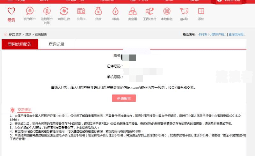The image size is (255, 156).
Task: Click tip 3 about 保护您的个人隐私
Action: (54, 128)
